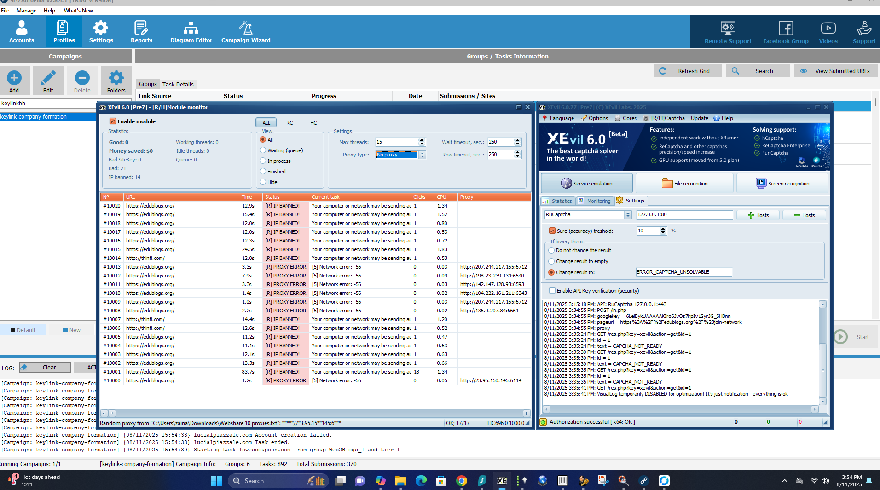Open the XEvil Cores menu
Screen dimensions: 880x490
tap(625, 118)
